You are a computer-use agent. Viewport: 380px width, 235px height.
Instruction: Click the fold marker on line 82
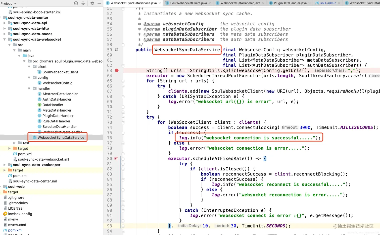(123, 169)
